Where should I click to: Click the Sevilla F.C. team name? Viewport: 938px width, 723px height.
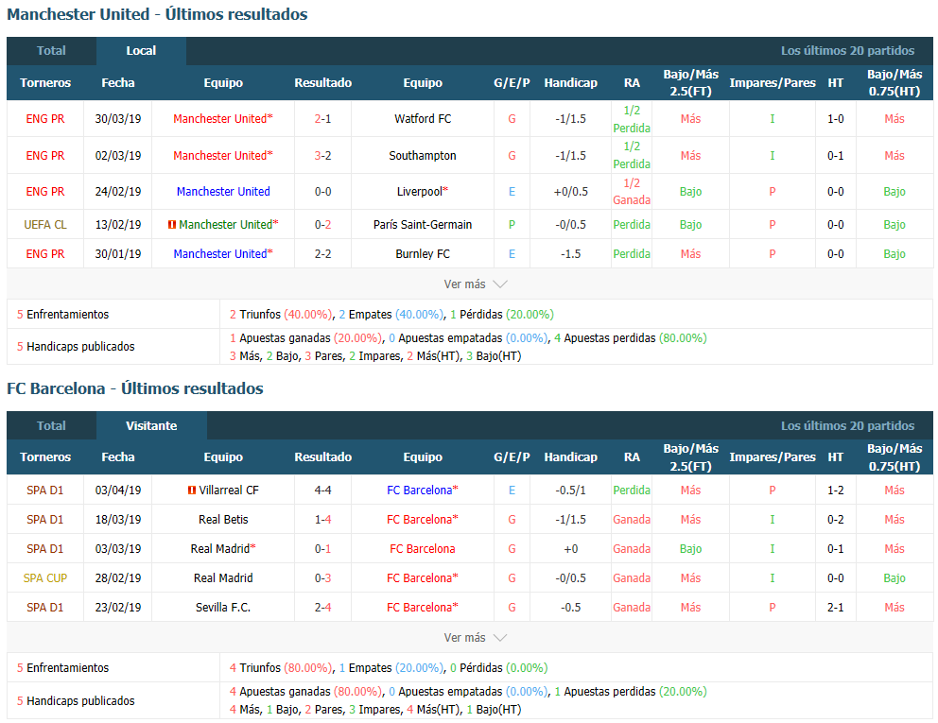pos(223,608)
